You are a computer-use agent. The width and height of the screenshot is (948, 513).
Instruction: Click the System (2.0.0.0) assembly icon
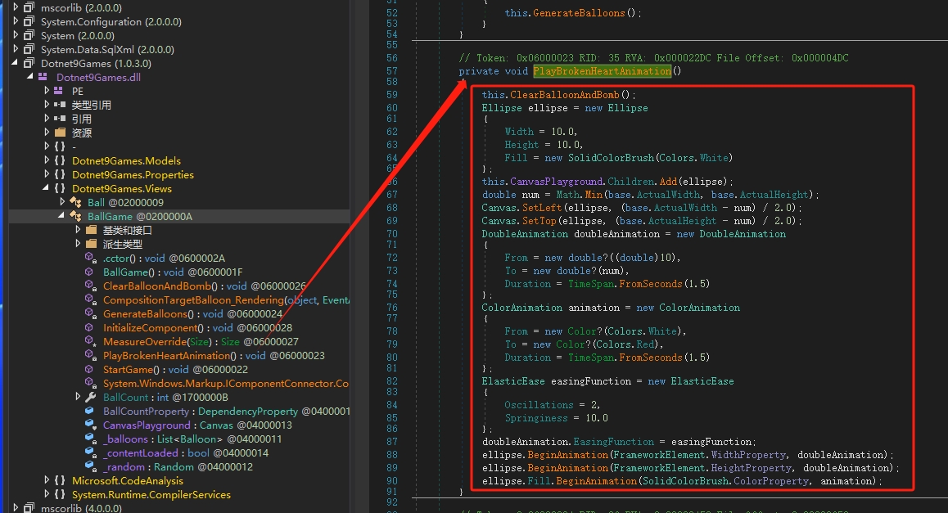(x=29, y=35)
